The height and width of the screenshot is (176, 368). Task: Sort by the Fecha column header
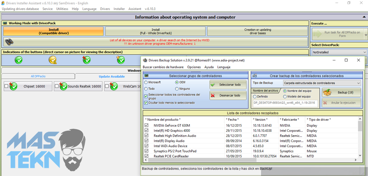coord(232,119)
